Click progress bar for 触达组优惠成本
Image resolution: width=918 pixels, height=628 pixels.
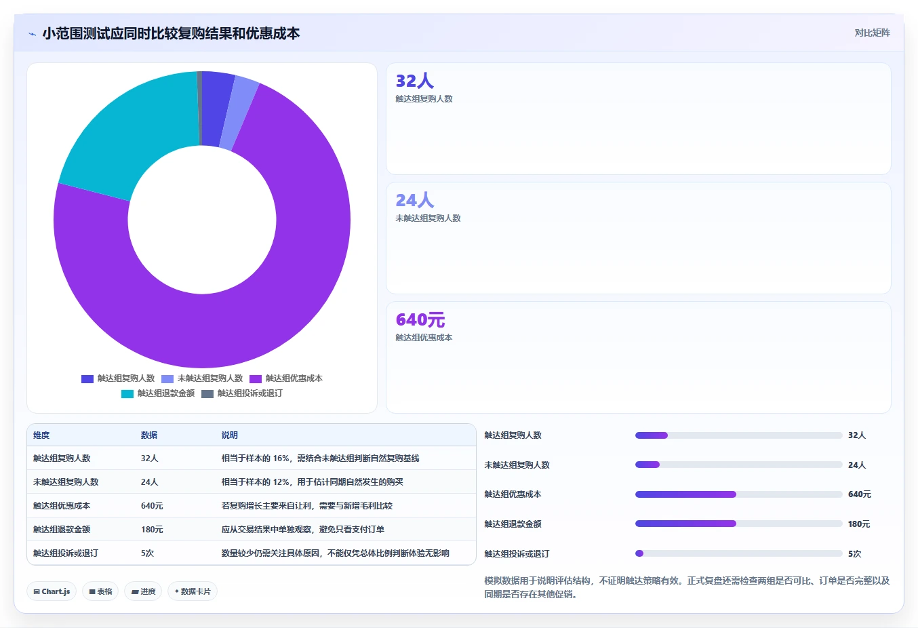pos(738,494)
